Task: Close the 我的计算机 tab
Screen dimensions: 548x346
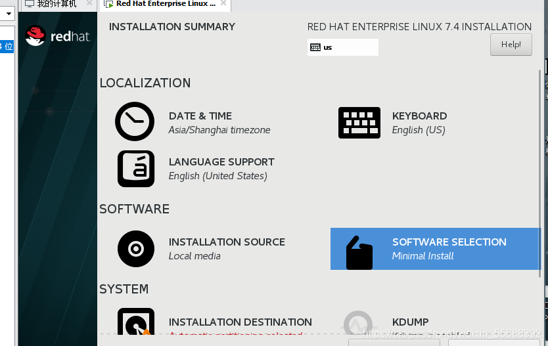Action: tap(89, 3)
